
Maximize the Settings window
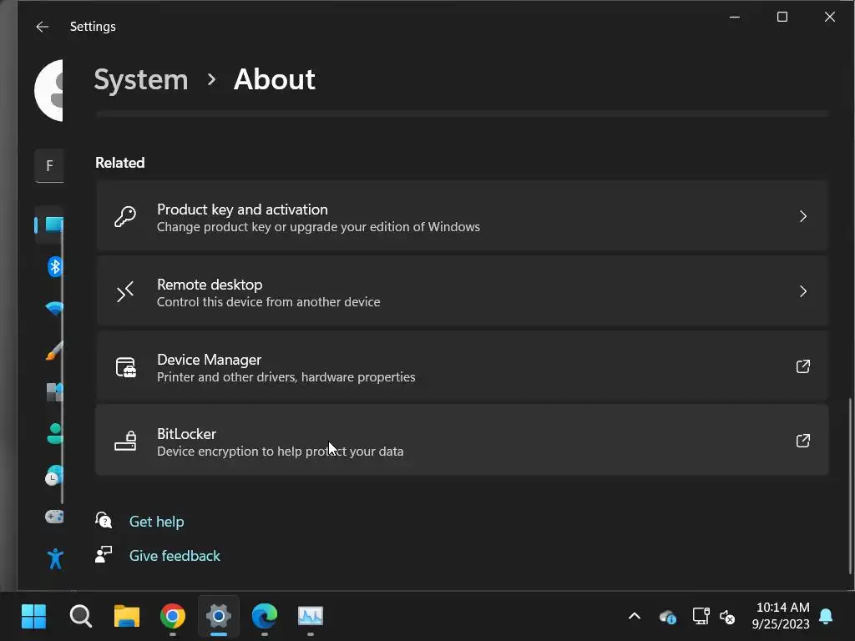tap(782, 17)
